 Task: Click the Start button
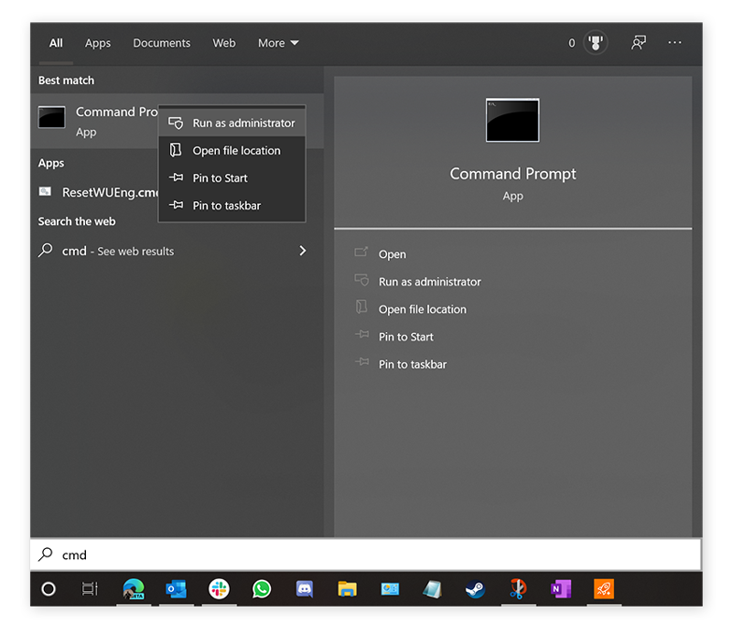(48, 590)
